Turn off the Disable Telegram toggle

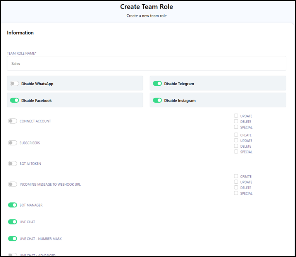point(157,83)
